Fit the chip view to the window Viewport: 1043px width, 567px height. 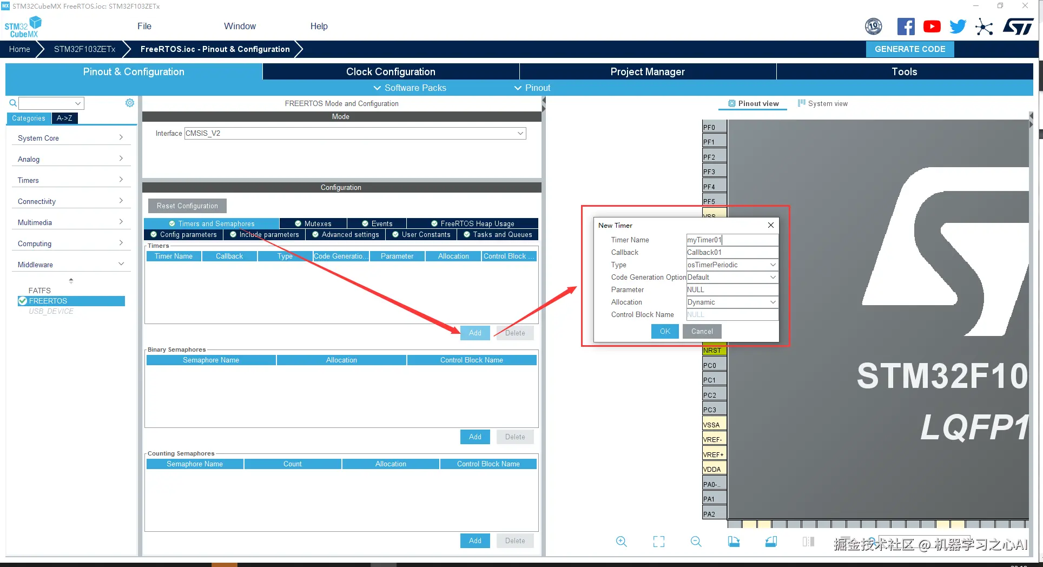pyautogui.click(x=659, y=542)
